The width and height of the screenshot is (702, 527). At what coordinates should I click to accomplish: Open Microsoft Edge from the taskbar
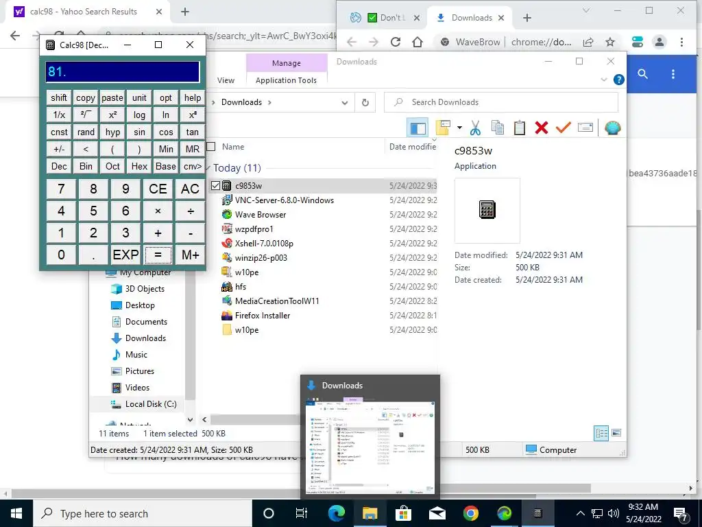[337, 513]
